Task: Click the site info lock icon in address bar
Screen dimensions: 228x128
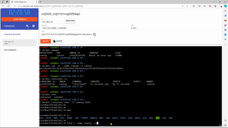Action: tap(15, 6)
